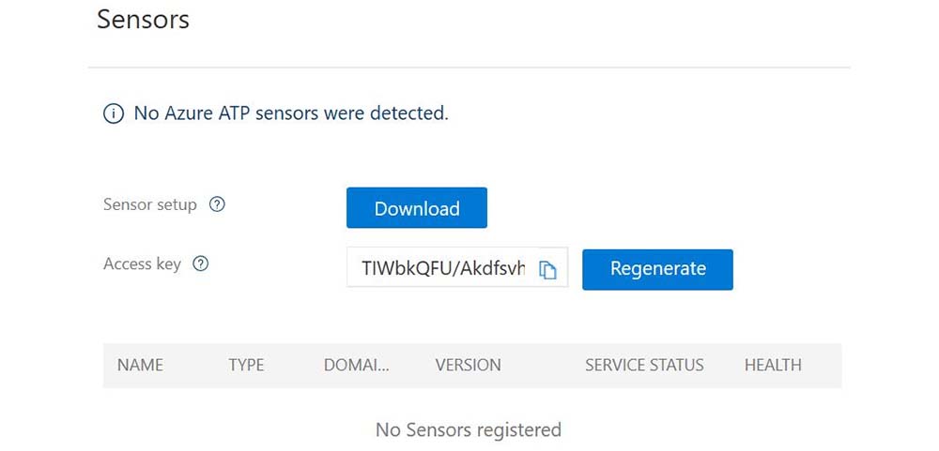Click the SERVICE STATUS column header
This screenshot has height=451, width=939.
click(644, 366)
